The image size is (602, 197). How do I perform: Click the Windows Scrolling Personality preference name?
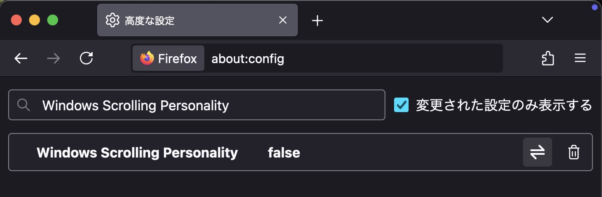click(137, 153)
